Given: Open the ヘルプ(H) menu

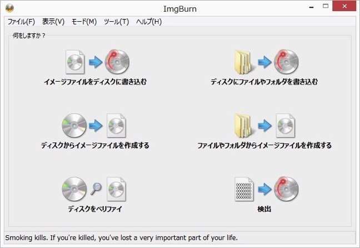Looking at the screenshot, I should pyautogui.click(x=149, y=22).
